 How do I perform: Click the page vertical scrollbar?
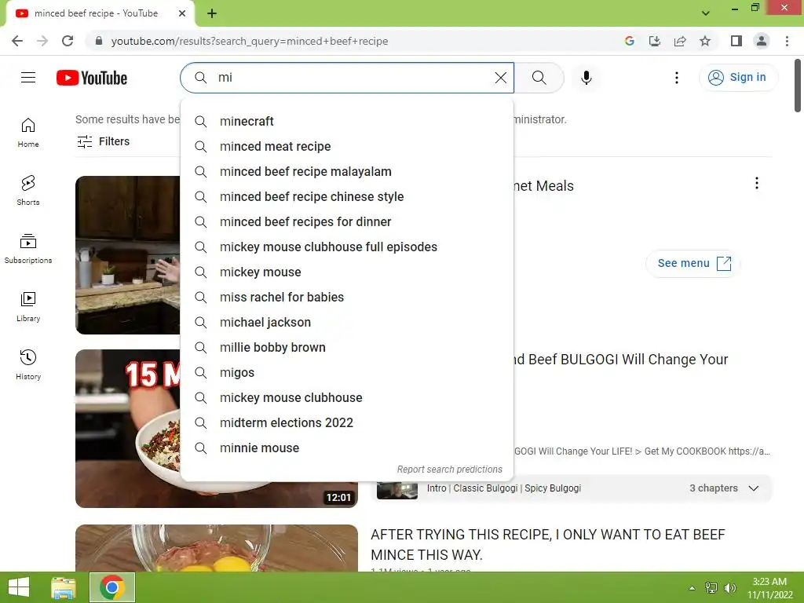click(x=798, y=86)
